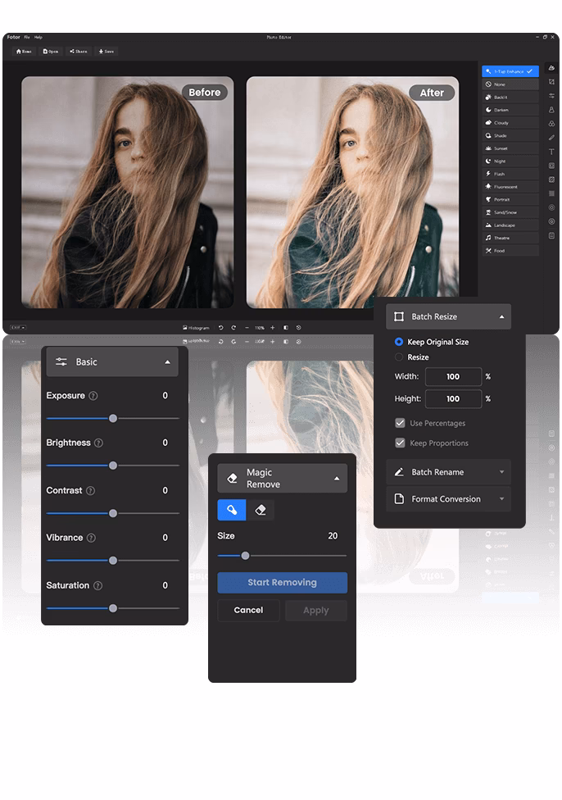This screenshot has width=562, height=800.
Task: Toggle the compare split-view icon
Action: point(286,328)
